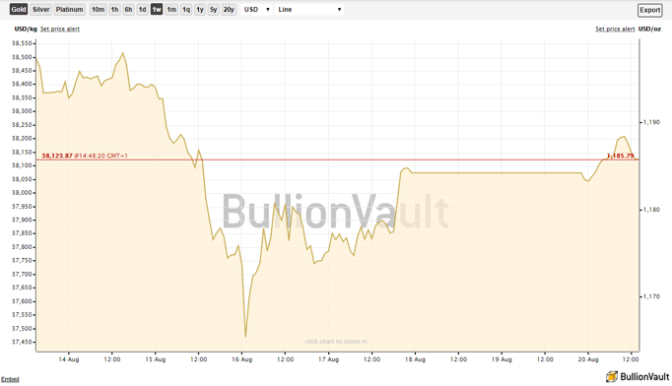The image size is (672, 386).
Task: Click the Export button
Action: point(649,10)
